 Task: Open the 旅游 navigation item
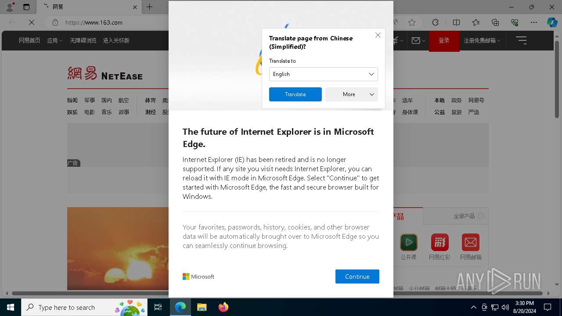click(x=457, y=112)
